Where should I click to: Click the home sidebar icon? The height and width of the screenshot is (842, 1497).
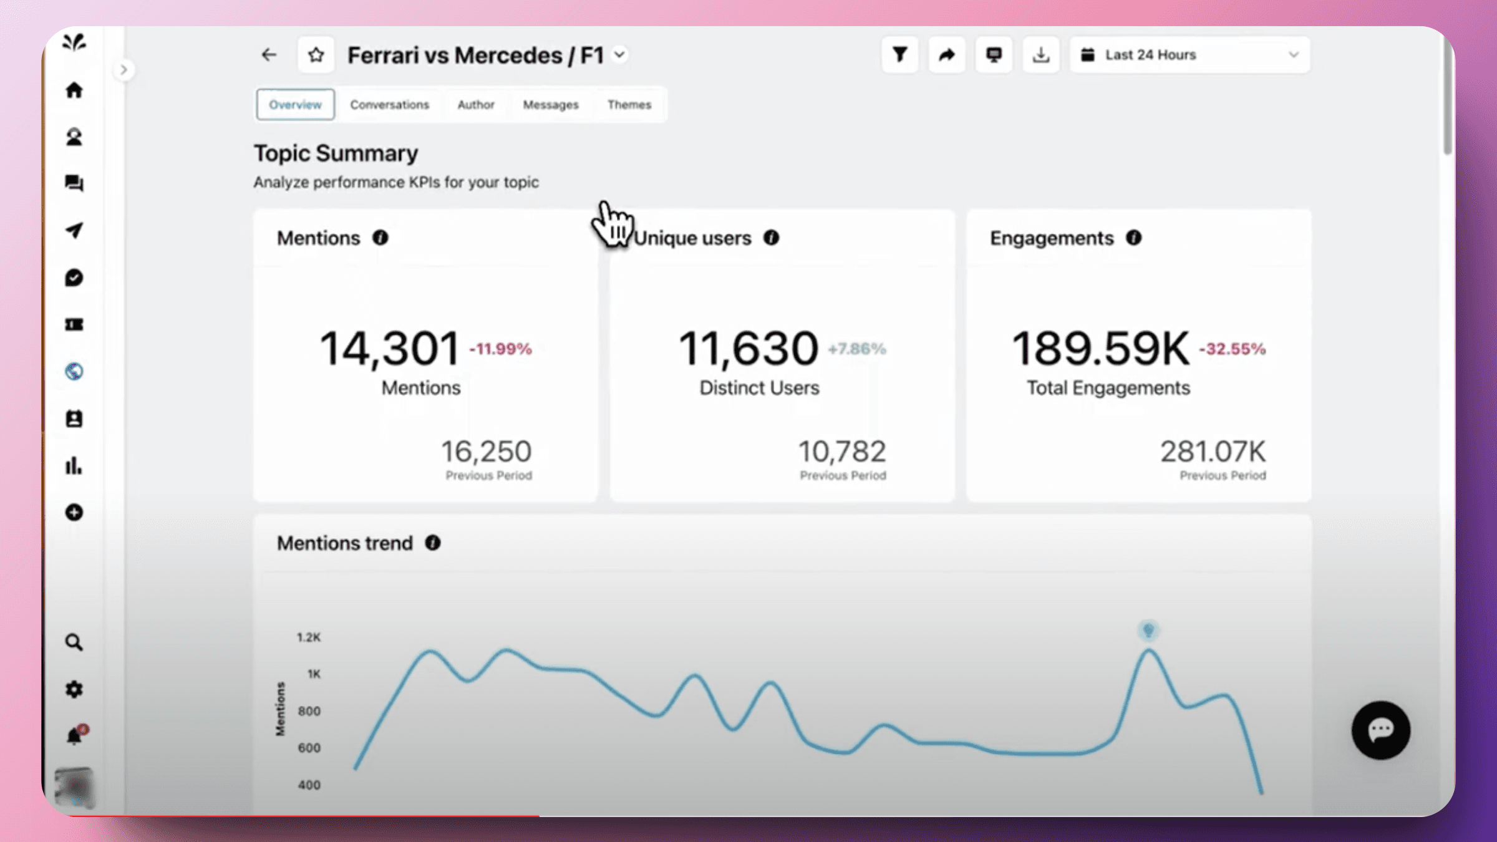click(73, 90)
